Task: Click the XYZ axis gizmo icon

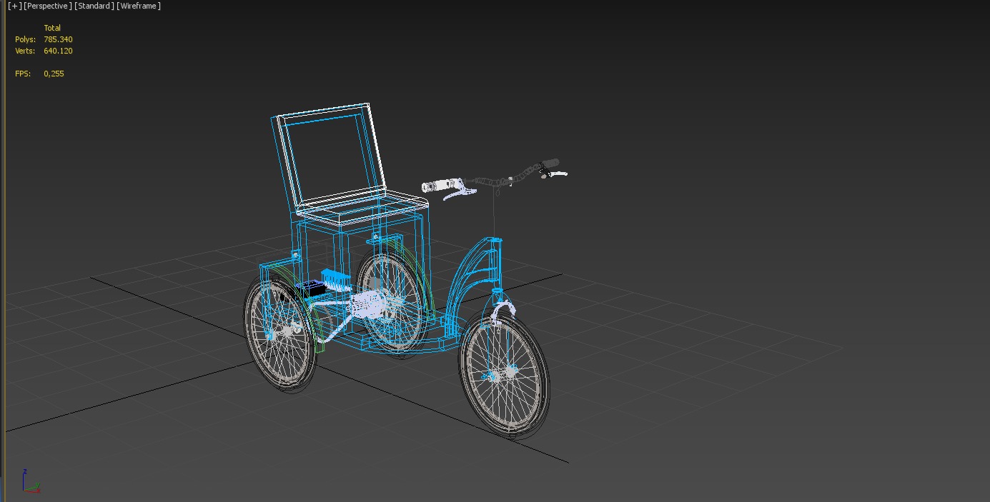Action: [x=30, y=481]
